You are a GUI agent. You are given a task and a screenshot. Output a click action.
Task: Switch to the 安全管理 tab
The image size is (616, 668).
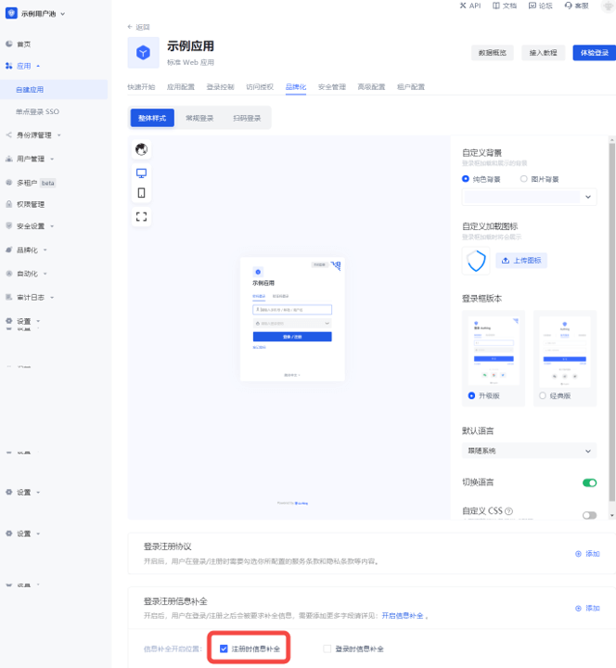click(x=331, y=87)
